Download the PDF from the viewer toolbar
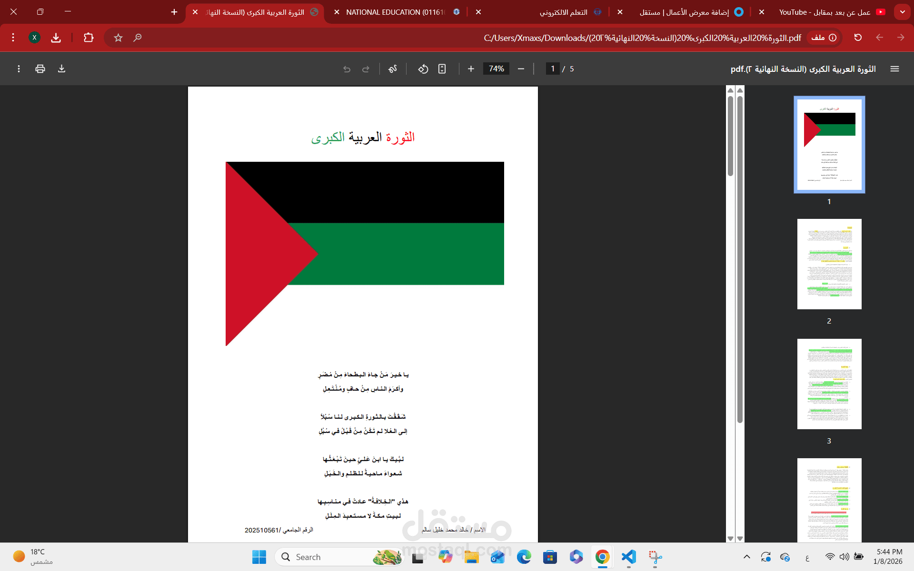 61,69
